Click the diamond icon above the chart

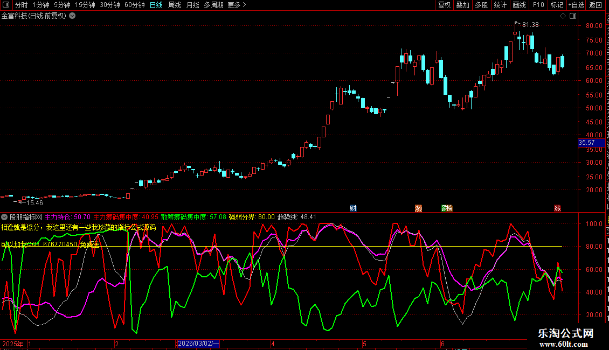pos(563,16)
